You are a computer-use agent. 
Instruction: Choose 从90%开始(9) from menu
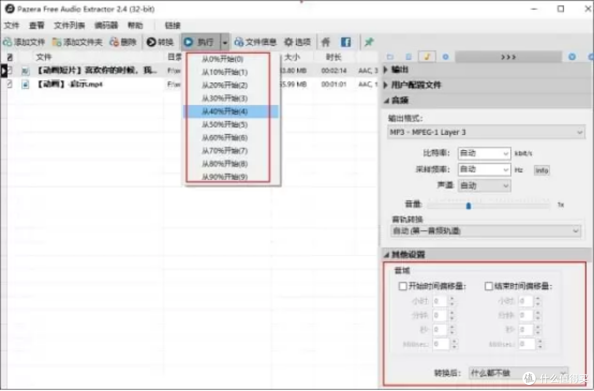click(232, 177)
